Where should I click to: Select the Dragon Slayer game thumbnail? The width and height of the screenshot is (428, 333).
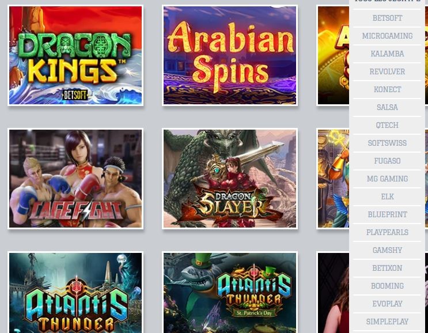tap(230, 179)
